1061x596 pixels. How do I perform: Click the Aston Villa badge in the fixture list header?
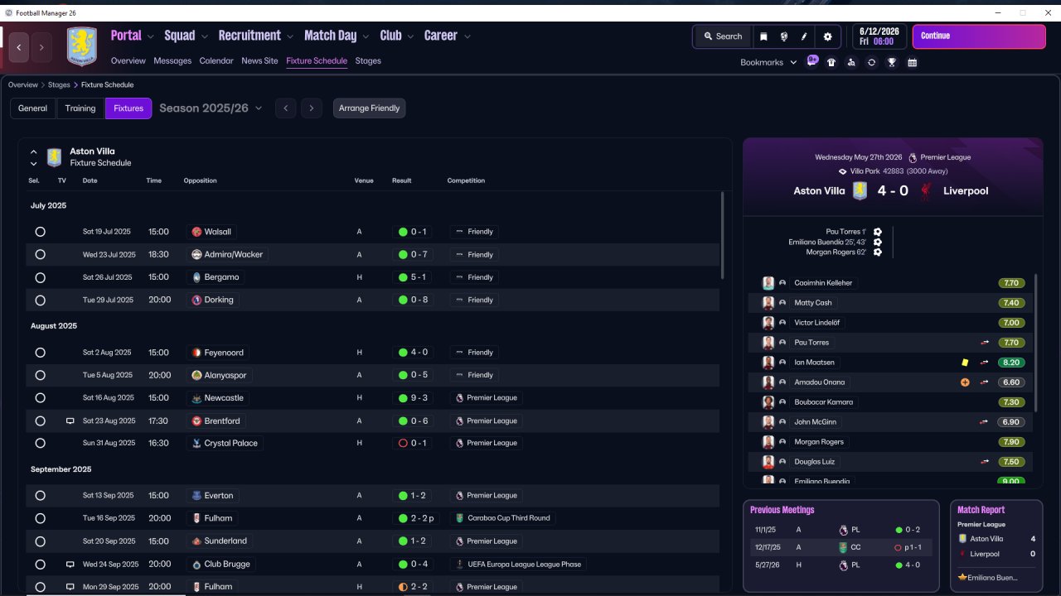[54, 157]
